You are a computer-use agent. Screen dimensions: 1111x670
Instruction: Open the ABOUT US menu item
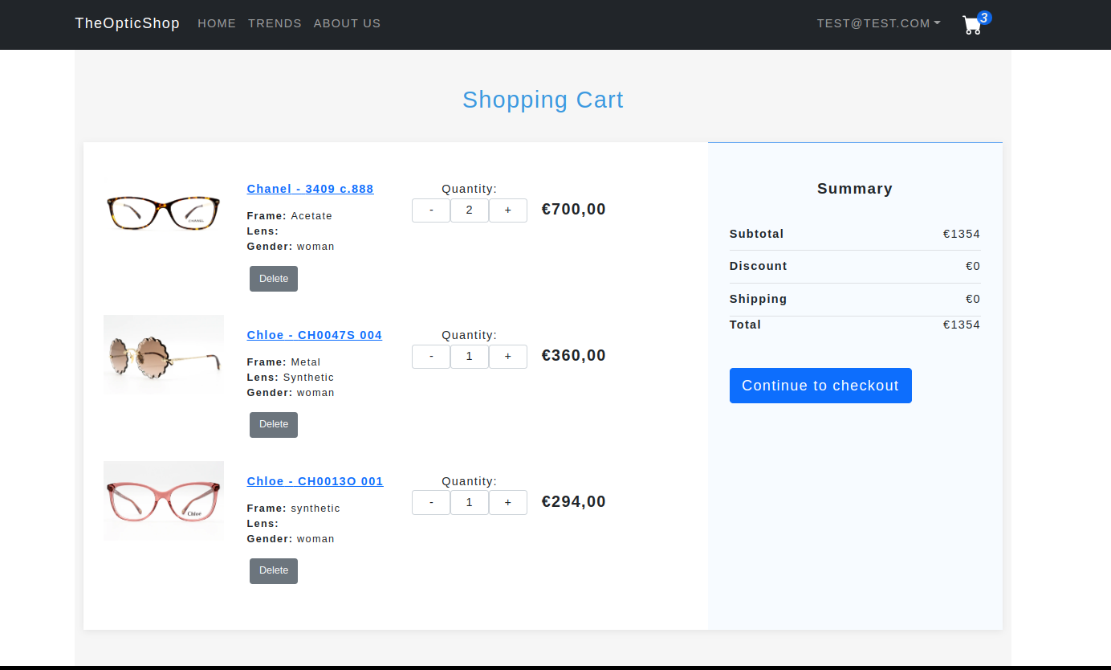tap(347, 23)
